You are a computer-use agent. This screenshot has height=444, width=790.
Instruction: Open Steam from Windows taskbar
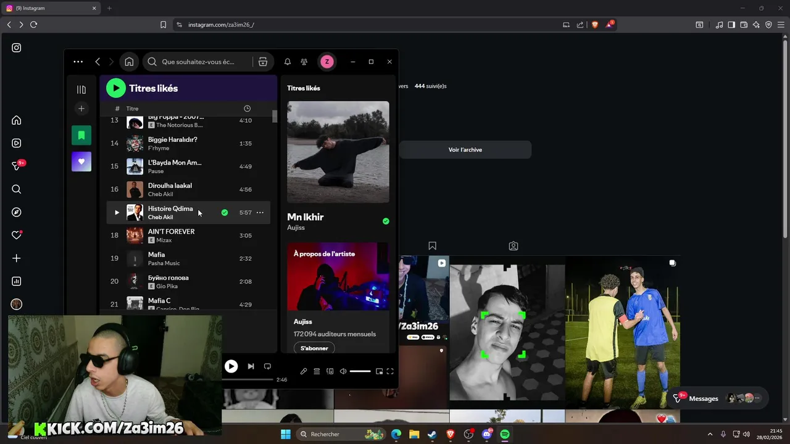(x=432, y=434)
